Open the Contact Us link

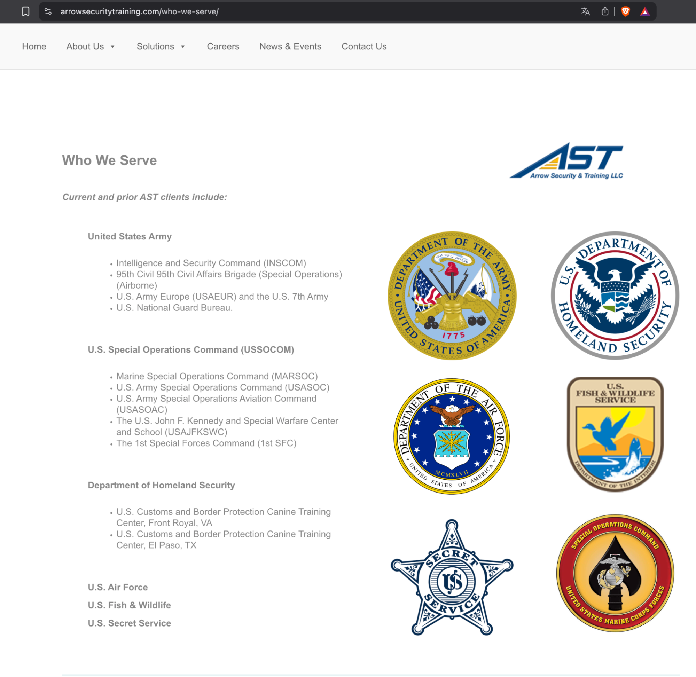pos(364,47)
